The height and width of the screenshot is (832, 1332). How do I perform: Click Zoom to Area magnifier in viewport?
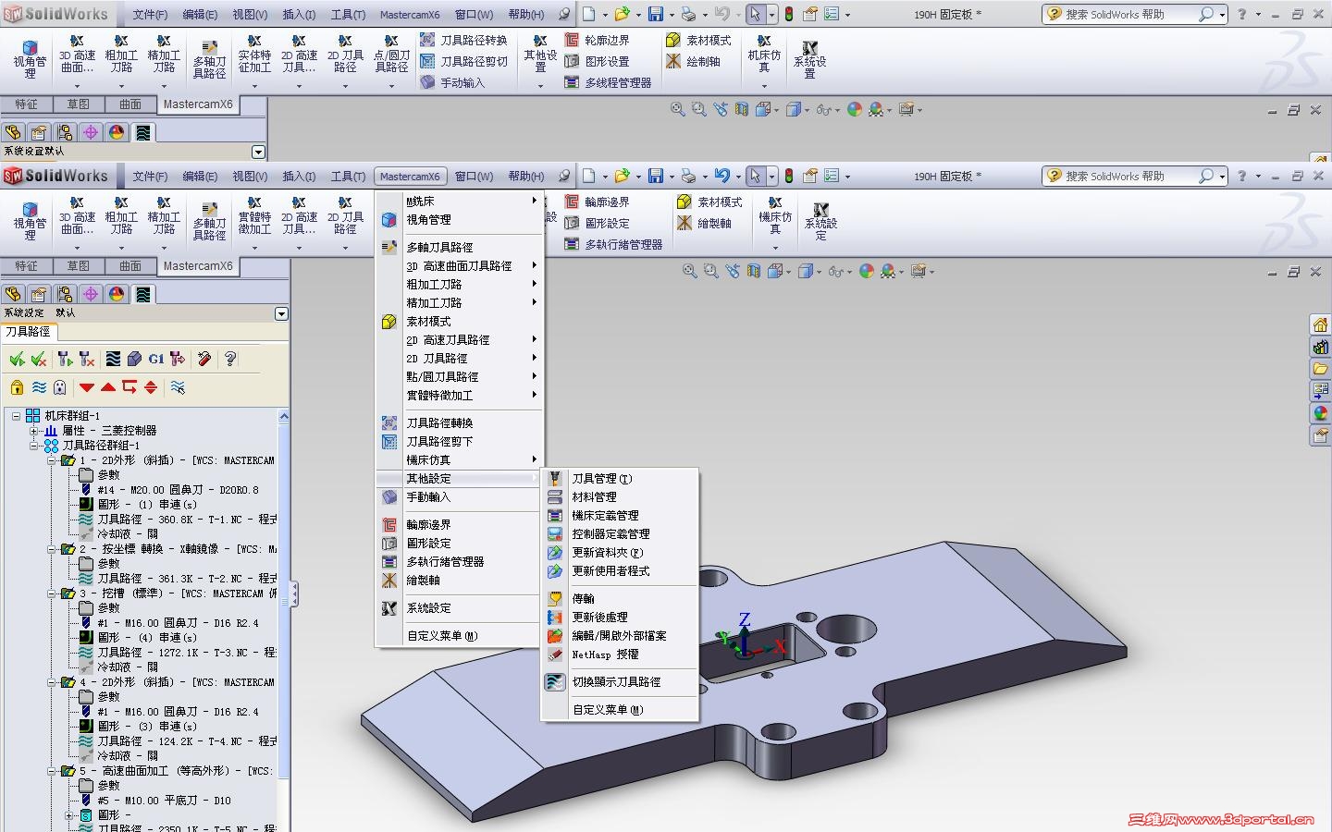tap(710, 271)
